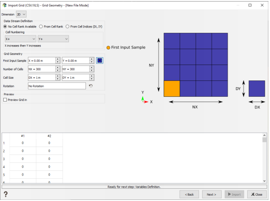Click the blue grid-corner icon beside First Input Sample
Image resolution: width=270 pixels, height=201 pixels.
point(100,61)
